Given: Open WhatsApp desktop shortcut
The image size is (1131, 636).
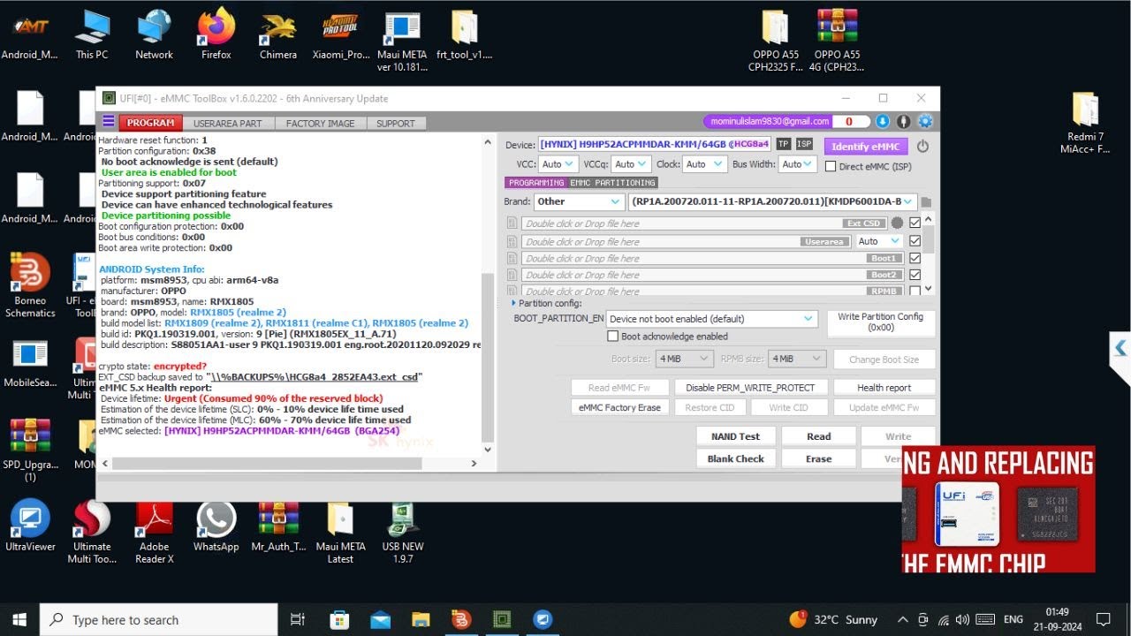Looking at the screenshot, I should pyautogui.click(x=216, y=526).
